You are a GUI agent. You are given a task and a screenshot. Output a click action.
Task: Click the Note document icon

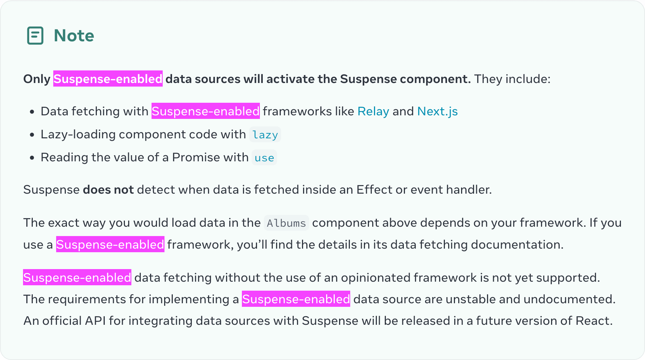(x=35, y=36)
